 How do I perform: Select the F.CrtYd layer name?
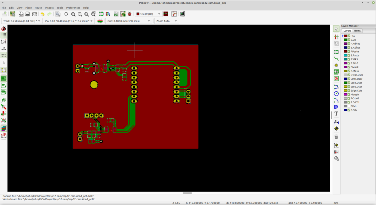(355, 98)
